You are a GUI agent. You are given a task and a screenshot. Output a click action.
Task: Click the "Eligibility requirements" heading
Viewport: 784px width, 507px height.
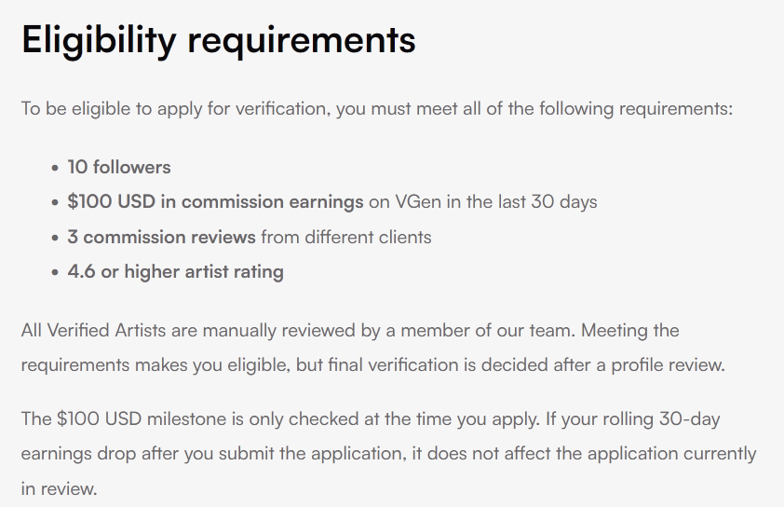coord(218,41)
